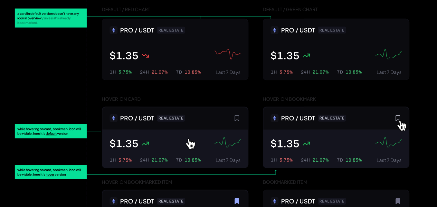Click Last 7 Days label in Hover On Card
Viewport: 437px width, 207px height.
point(228,160)
